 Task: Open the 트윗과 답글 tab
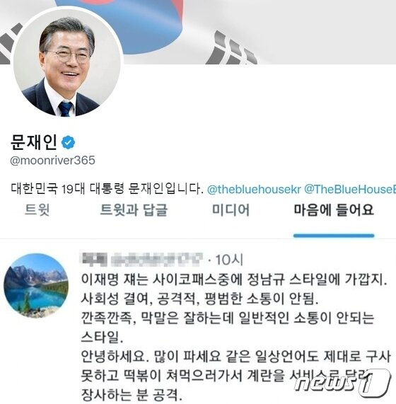pos(134,209)
